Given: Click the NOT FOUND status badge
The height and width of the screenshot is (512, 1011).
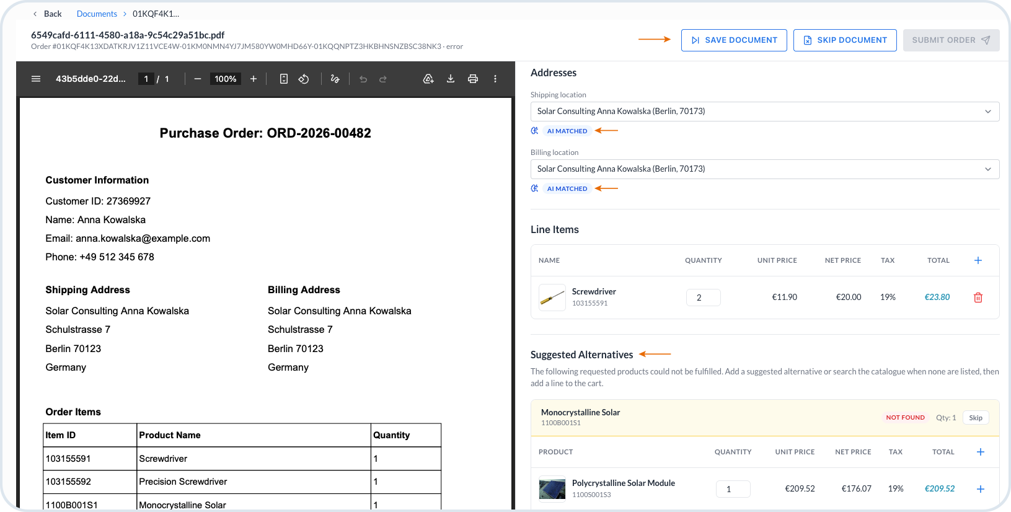Looking at the screenshot, I should 905,418.
